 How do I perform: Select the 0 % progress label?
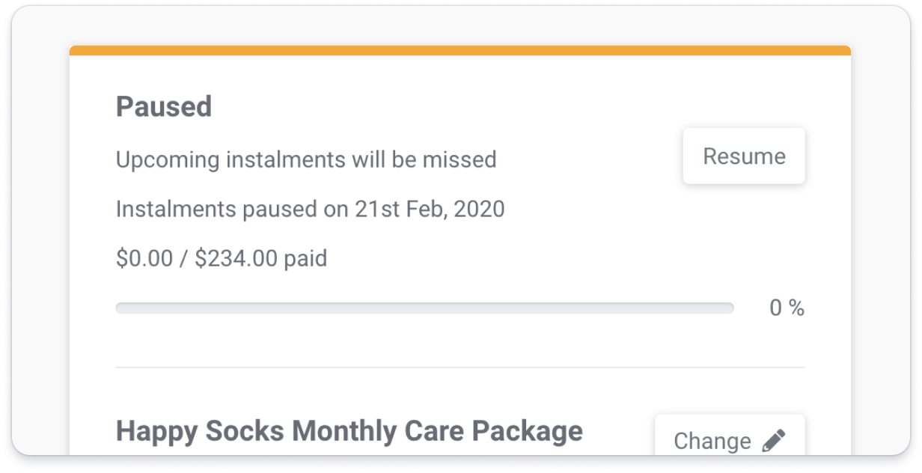(x=787, y=308)
